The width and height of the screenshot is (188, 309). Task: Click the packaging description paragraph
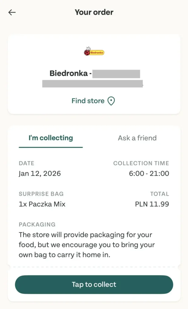[87, 245]
